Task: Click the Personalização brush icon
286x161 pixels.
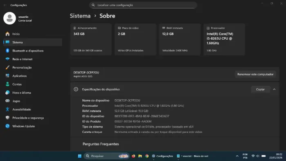Action: pyautogui.click(x=7, y=67)
